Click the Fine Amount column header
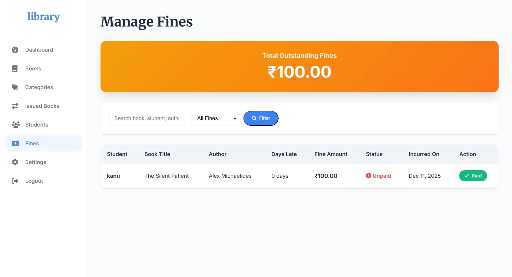The height and width of the screenshot is (277, 512). pyautogui.click(x=331, y=154)
